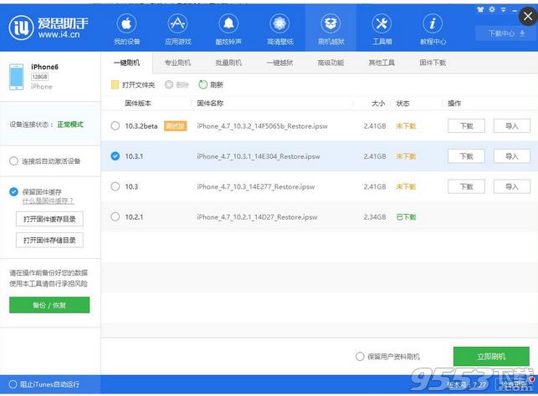Screen dimensions: 538x396
Task: Select firmware 10.3.2beta radio button
Action: pyautogui.click(x=115, y=125)
